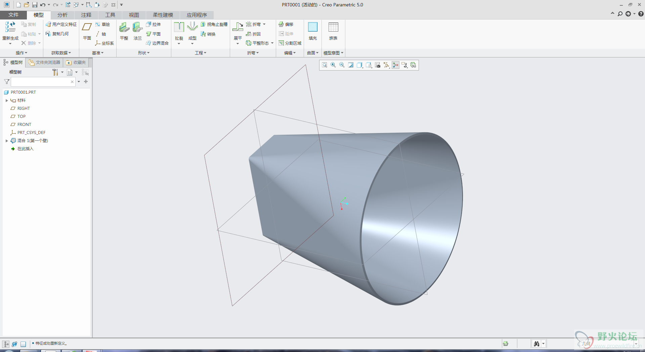The height and width of the screenshot is (352, 645).
Task: Click the model tree filter field
Action: point(43,82)
